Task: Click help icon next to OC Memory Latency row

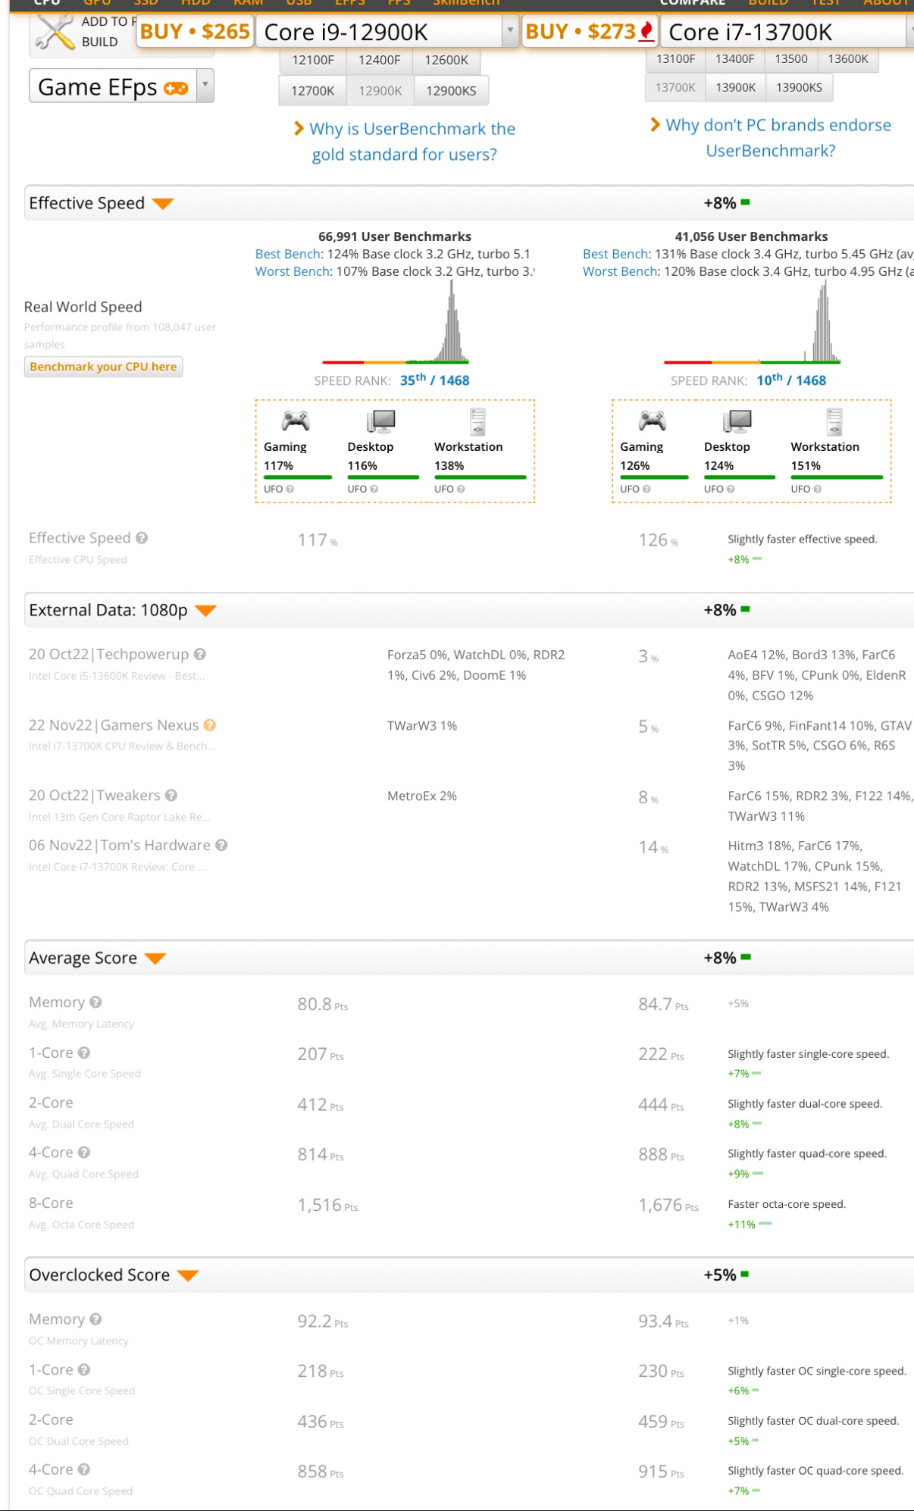Action: point(95,1319)
